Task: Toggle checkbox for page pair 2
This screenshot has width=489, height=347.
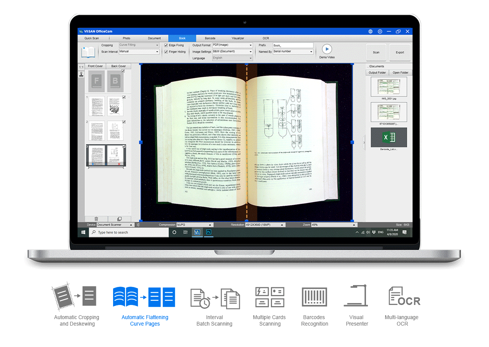Action: 124,122
